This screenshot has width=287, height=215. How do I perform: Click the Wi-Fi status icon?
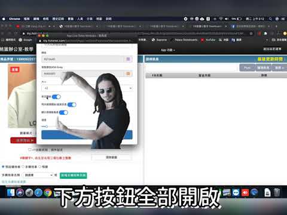pyautogui.click(x=221, y=19)
